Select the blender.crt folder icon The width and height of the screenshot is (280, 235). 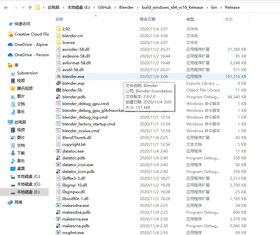coord(58,36)
